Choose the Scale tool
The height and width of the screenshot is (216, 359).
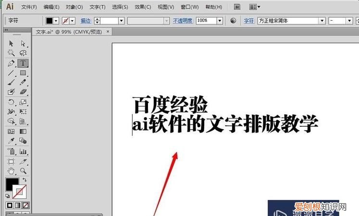[23, 102]
